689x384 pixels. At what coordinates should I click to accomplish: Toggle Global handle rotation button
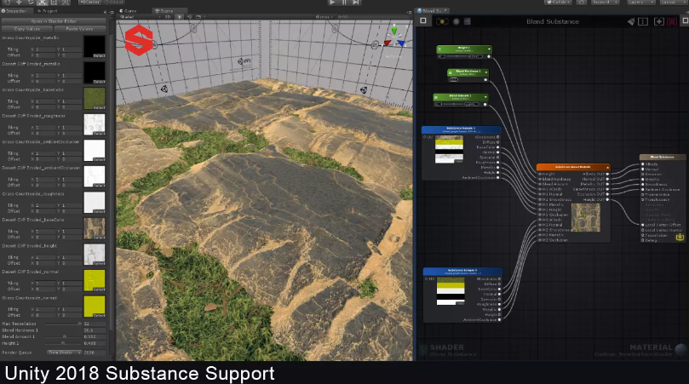pyautogui.click(x=114, y=3)
